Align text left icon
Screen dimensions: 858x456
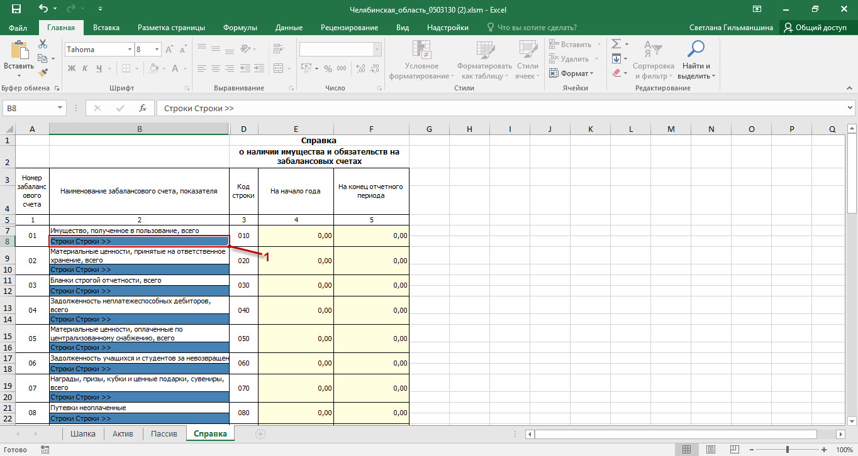pyautogui.click(x=202, y=68)
